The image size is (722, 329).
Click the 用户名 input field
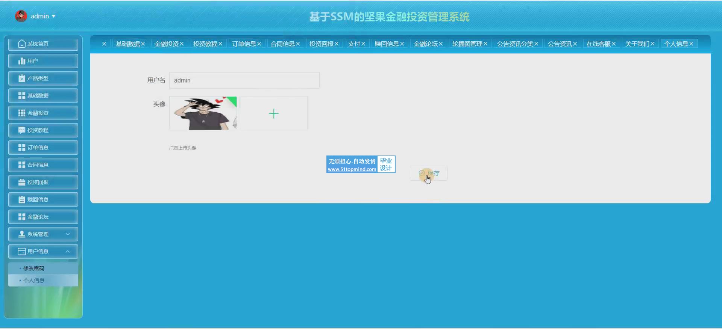point(244,80)
